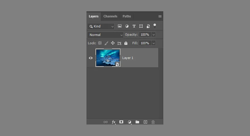Screen dimensions: 250x136
Task: Delete layer with trash icon
Action: 153,122
